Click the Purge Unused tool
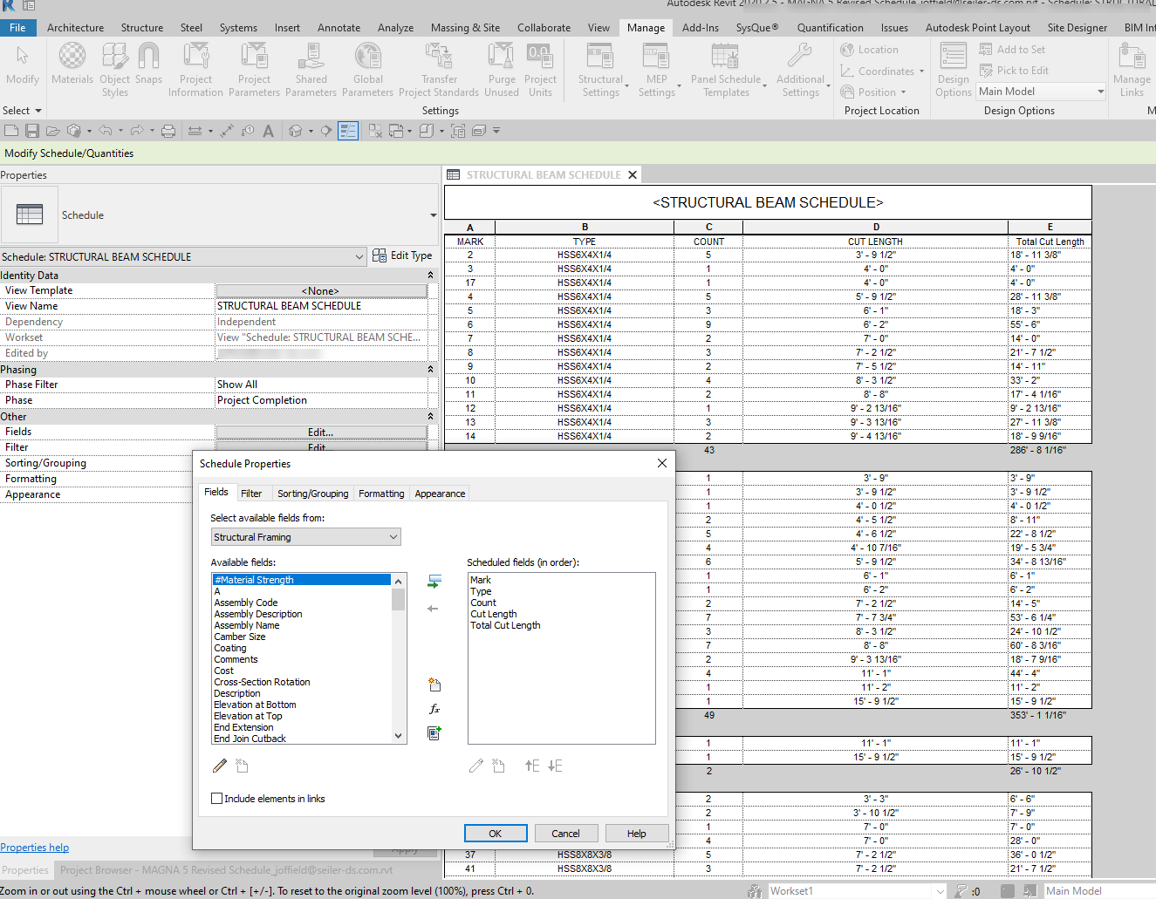This screenshot has height=899, width=1156. pyautogui.click(x=502, y=70)
